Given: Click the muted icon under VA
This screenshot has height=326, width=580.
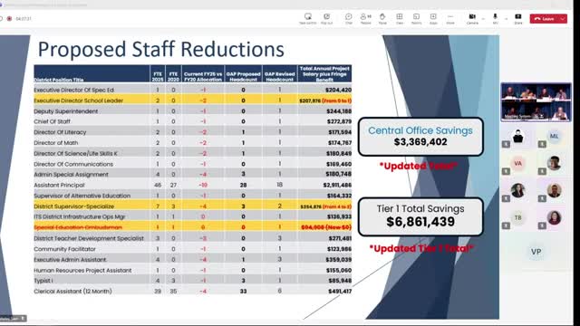Looking at the screenshot, I should click(506, 171).
